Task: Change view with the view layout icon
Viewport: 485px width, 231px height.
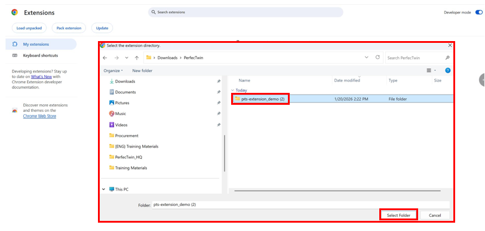Action: (x=429, y=71)
